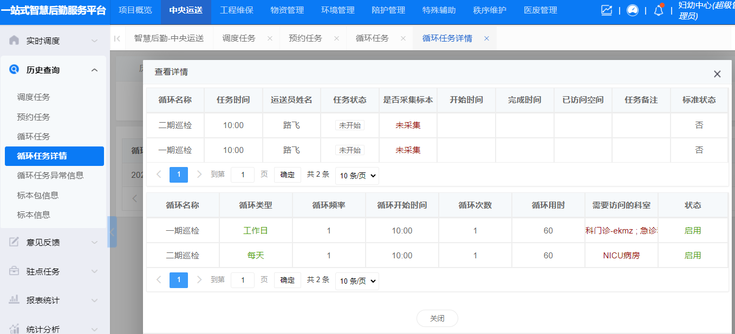The height and width of the screenshot is (334, 735).
Task: Click 确定 in lower table pagination
Action: click(x=287, y=280)
